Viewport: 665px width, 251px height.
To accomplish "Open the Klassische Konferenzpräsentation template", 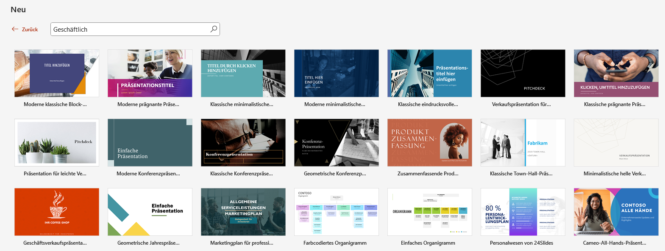I will coord(243,143).
